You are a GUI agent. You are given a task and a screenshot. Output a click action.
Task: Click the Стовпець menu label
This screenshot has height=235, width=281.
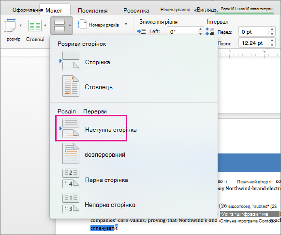(x=99, y=87)
